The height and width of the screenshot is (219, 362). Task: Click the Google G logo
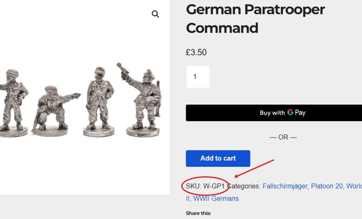(290, 113)
